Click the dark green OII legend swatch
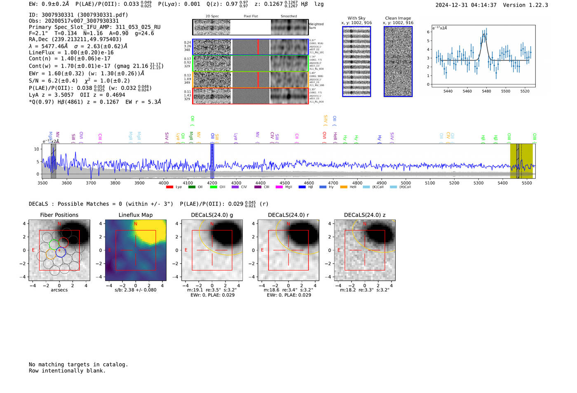The width and height of the screenshot is (577, 393). tap(192, 187)
